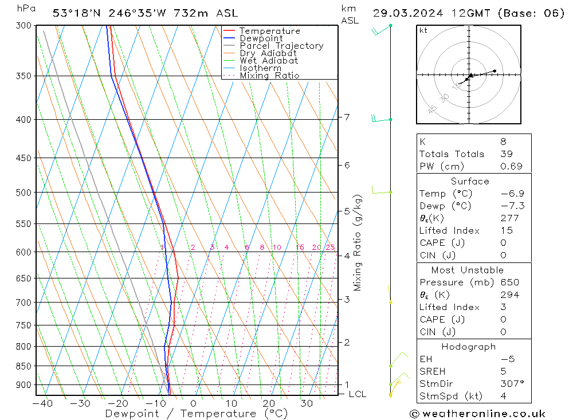This screenshot has width=573, height=420.
Task: Click the copyright symbol near weatheronline
Action: tap(414, 414)
